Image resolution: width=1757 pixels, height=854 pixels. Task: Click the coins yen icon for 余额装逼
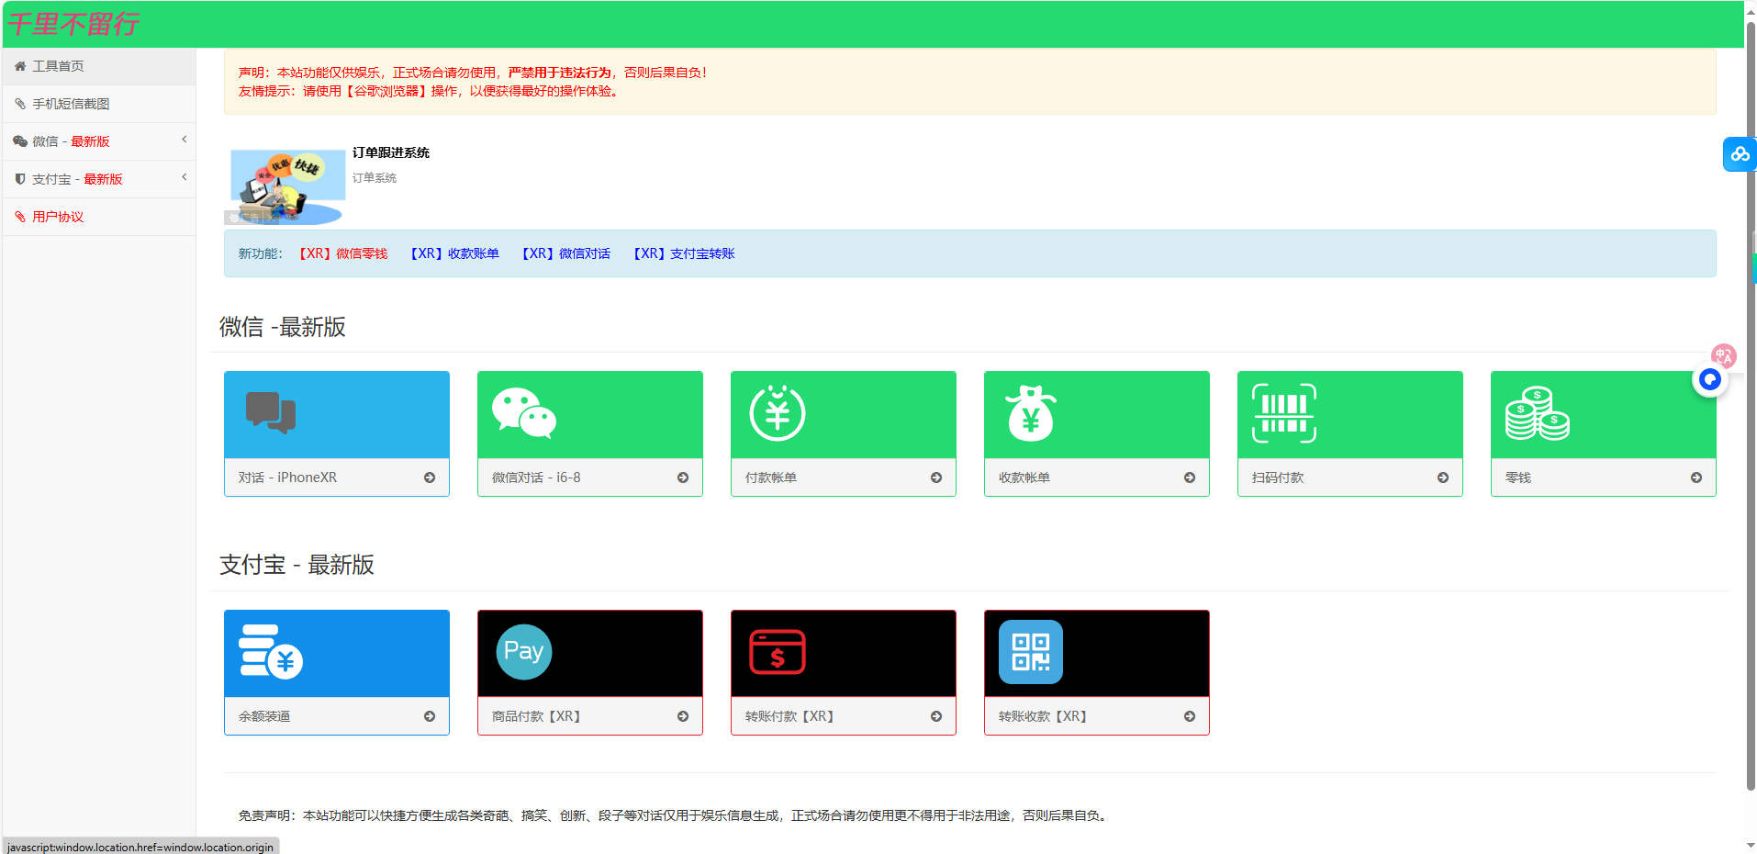click(x=271, y=651)
